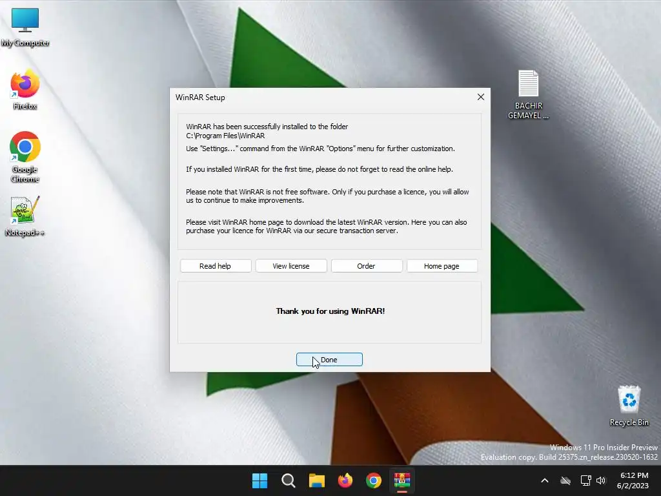Image resolution: width=661 pixels, height=496 pixels.
Task: Click the WinRAR taskbar icon
Action: pos(402,480)
